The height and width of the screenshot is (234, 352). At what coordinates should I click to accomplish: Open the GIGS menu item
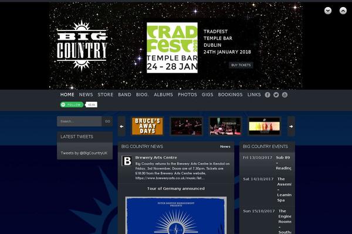coord(208,95)
